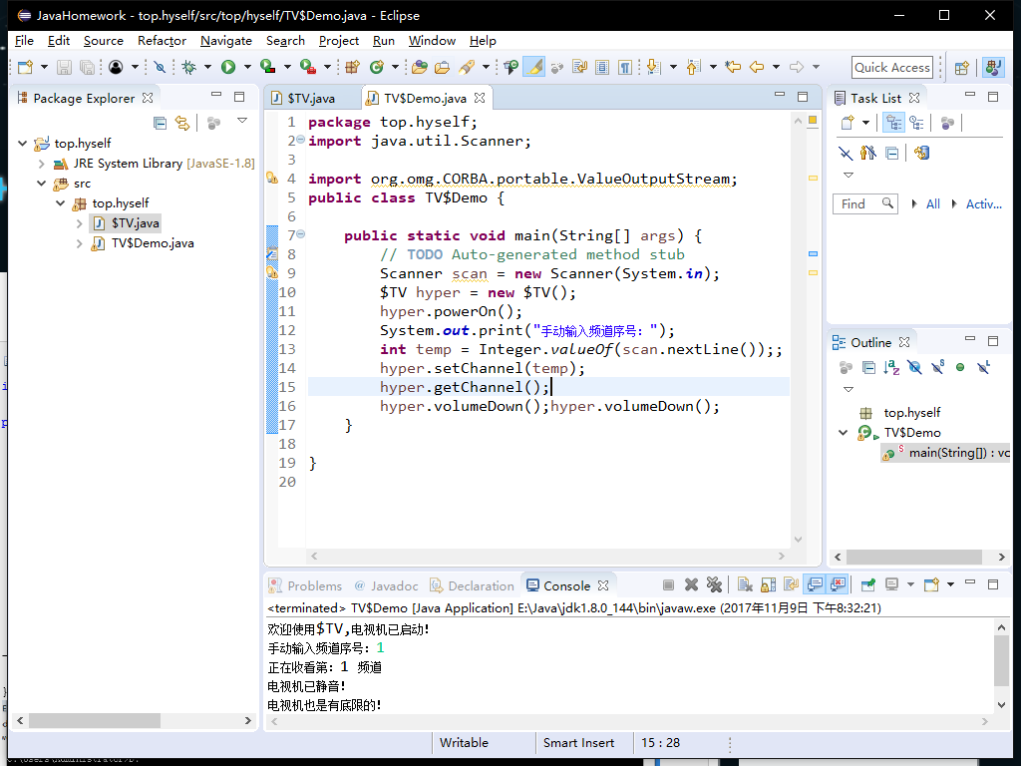Collapse the src folder node
1021x766 pixels.
(41, 184)
